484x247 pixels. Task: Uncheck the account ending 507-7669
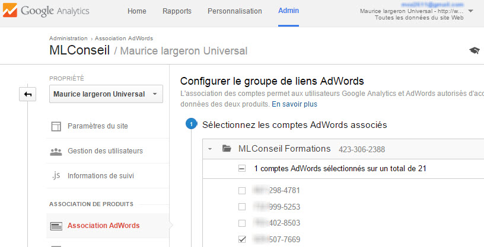coord(242,239)
